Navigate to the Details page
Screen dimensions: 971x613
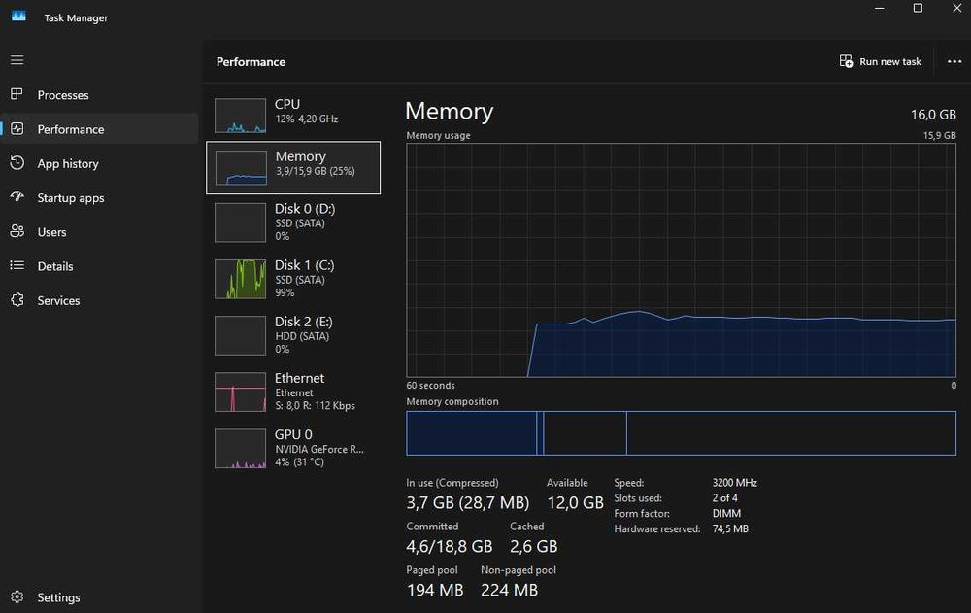coord(99,266)
